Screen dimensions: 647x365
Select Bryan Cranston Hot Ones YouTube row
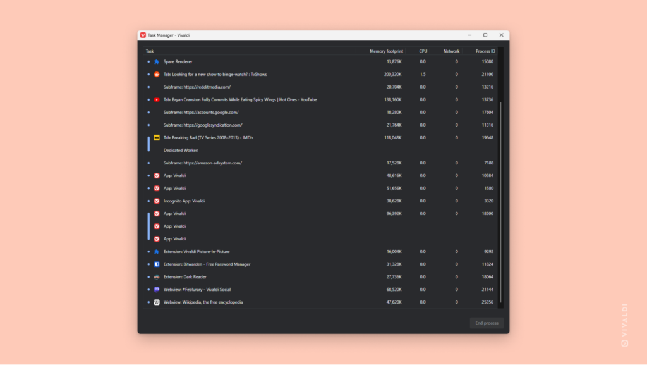pos(320,99)
